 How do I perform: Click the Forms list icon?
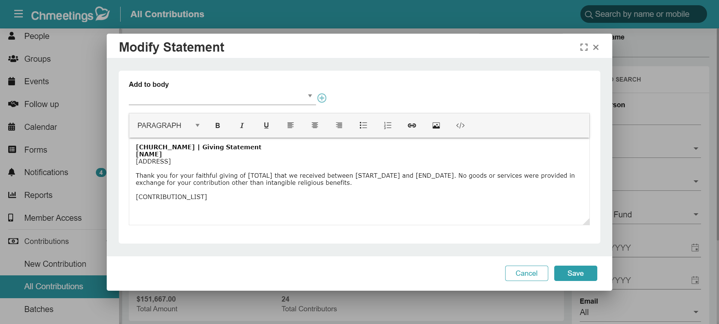click(12, 150)
